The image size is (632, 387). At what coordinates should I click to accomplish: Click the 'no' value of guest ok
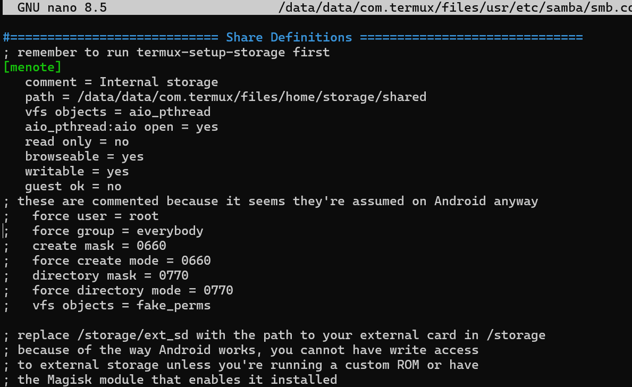click(x=114, y=187)
